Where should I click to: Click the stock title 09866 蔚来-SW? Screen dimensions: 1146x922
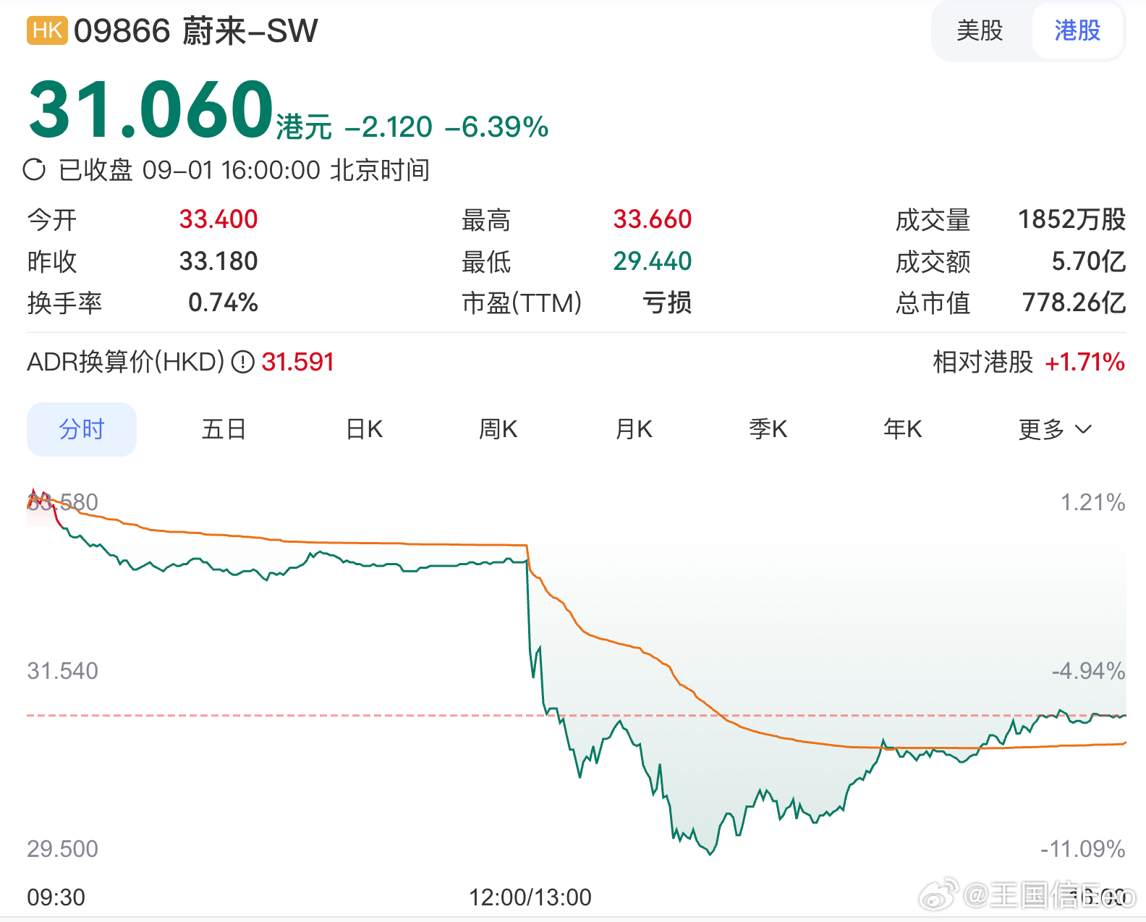pyautogui.click(x=195, y=31)
